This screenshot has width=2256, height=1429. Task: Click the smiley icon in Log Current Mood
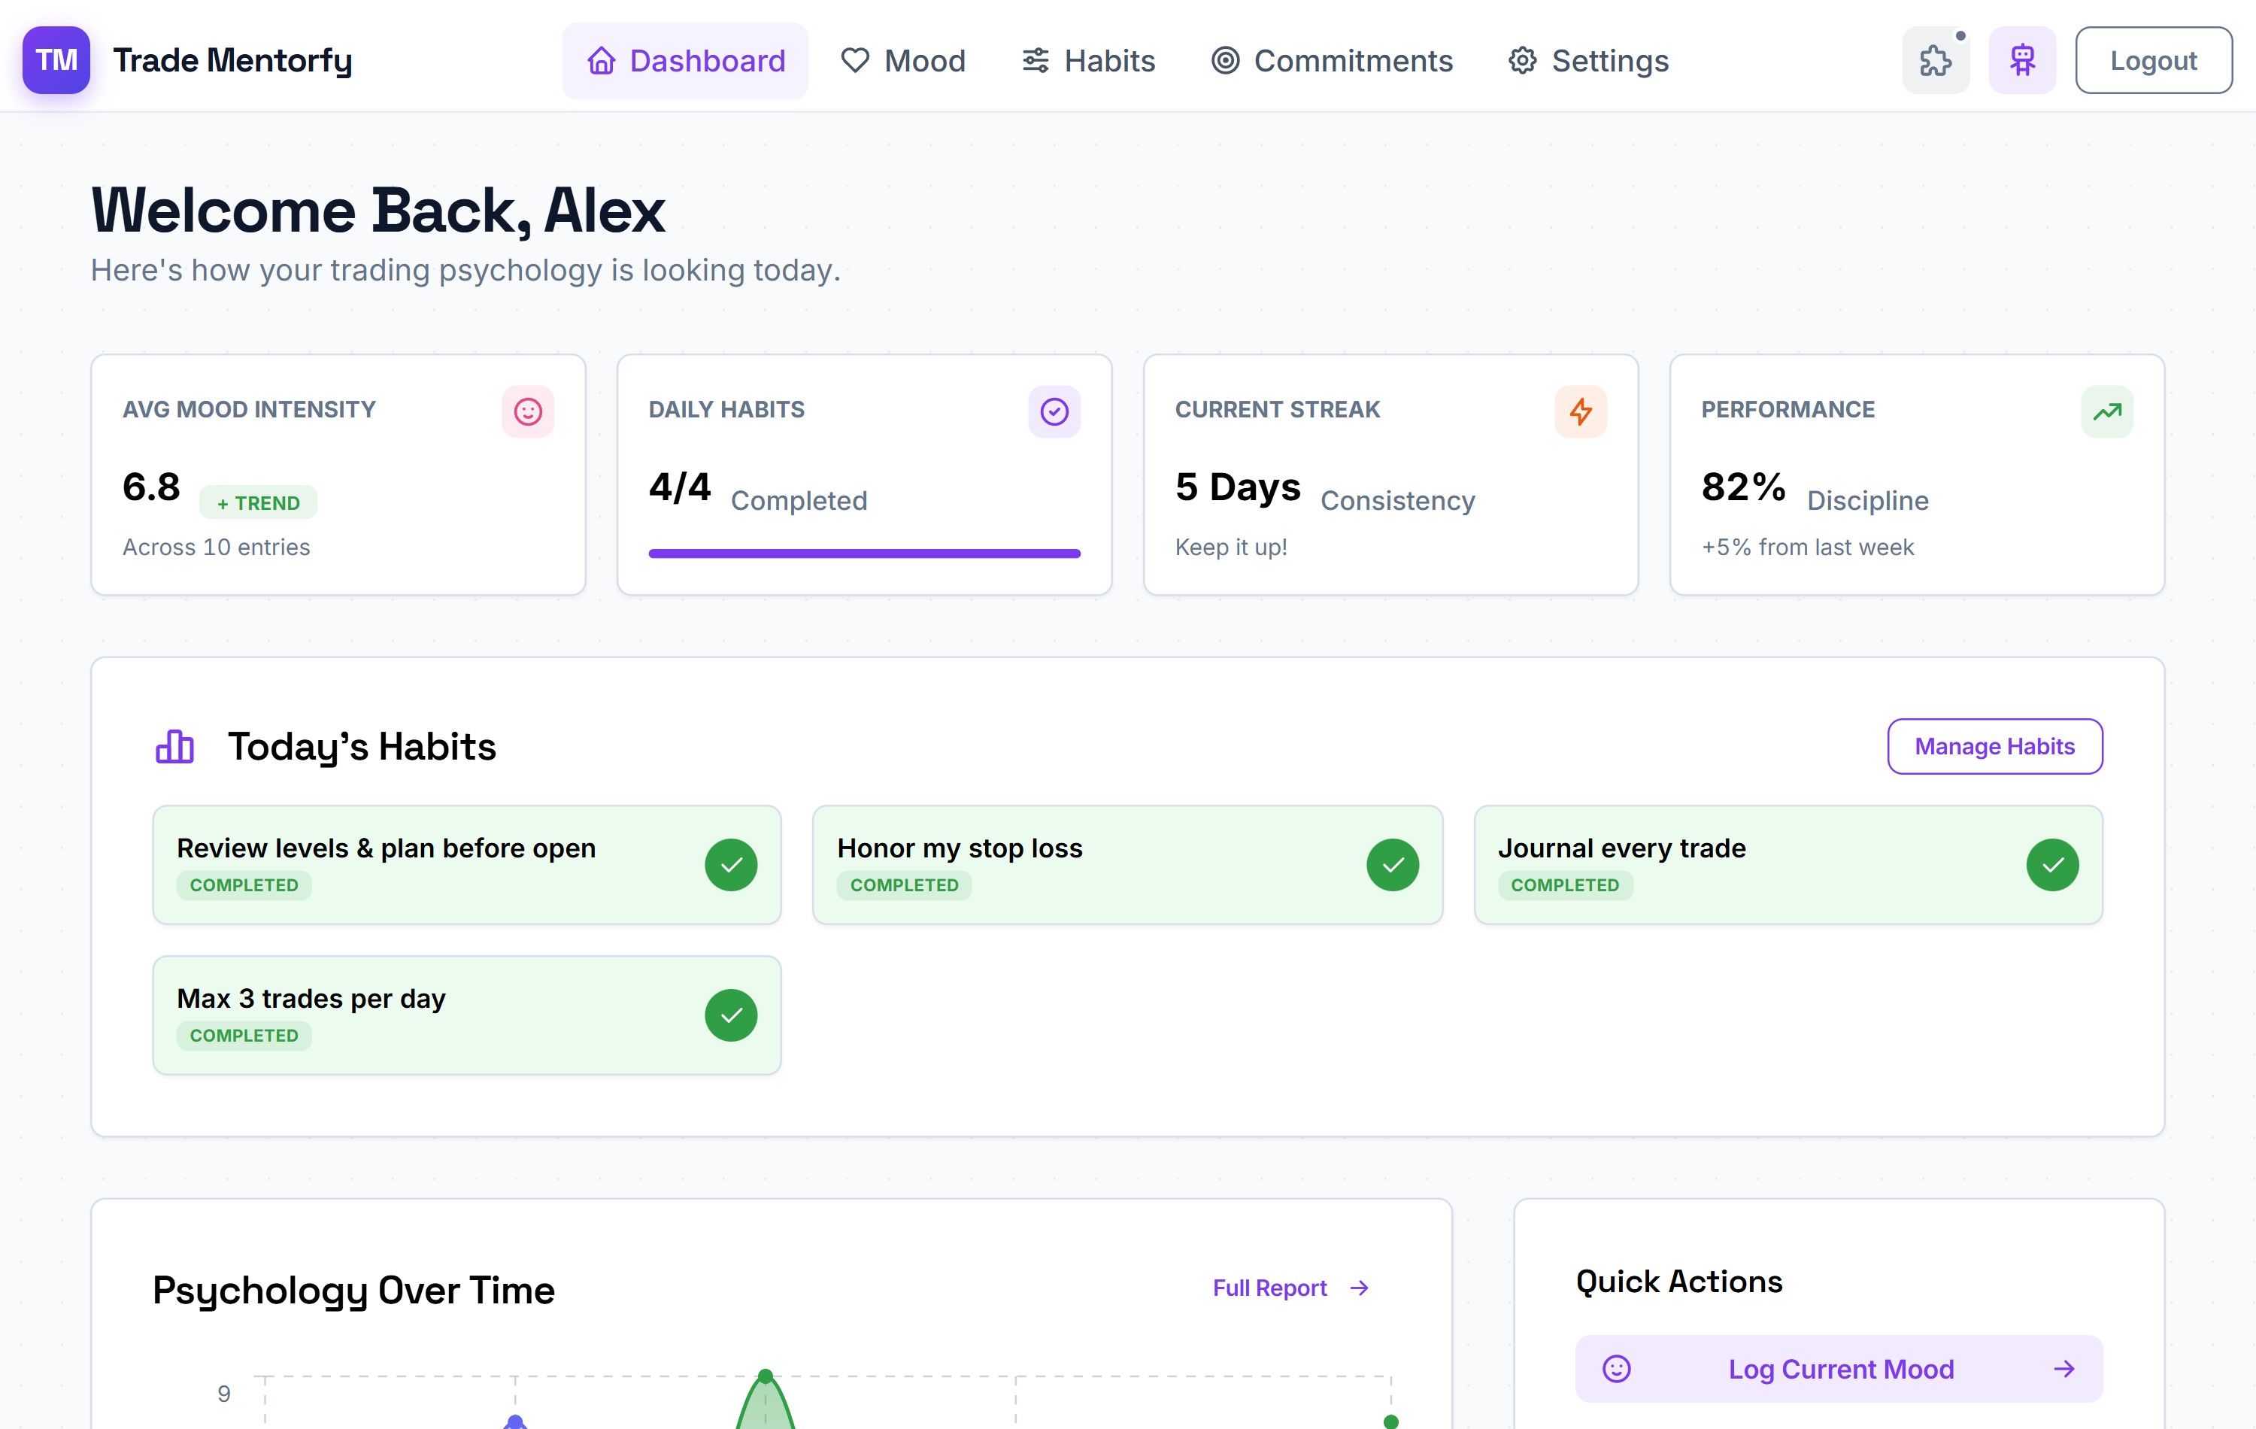coord(1616,1369)
